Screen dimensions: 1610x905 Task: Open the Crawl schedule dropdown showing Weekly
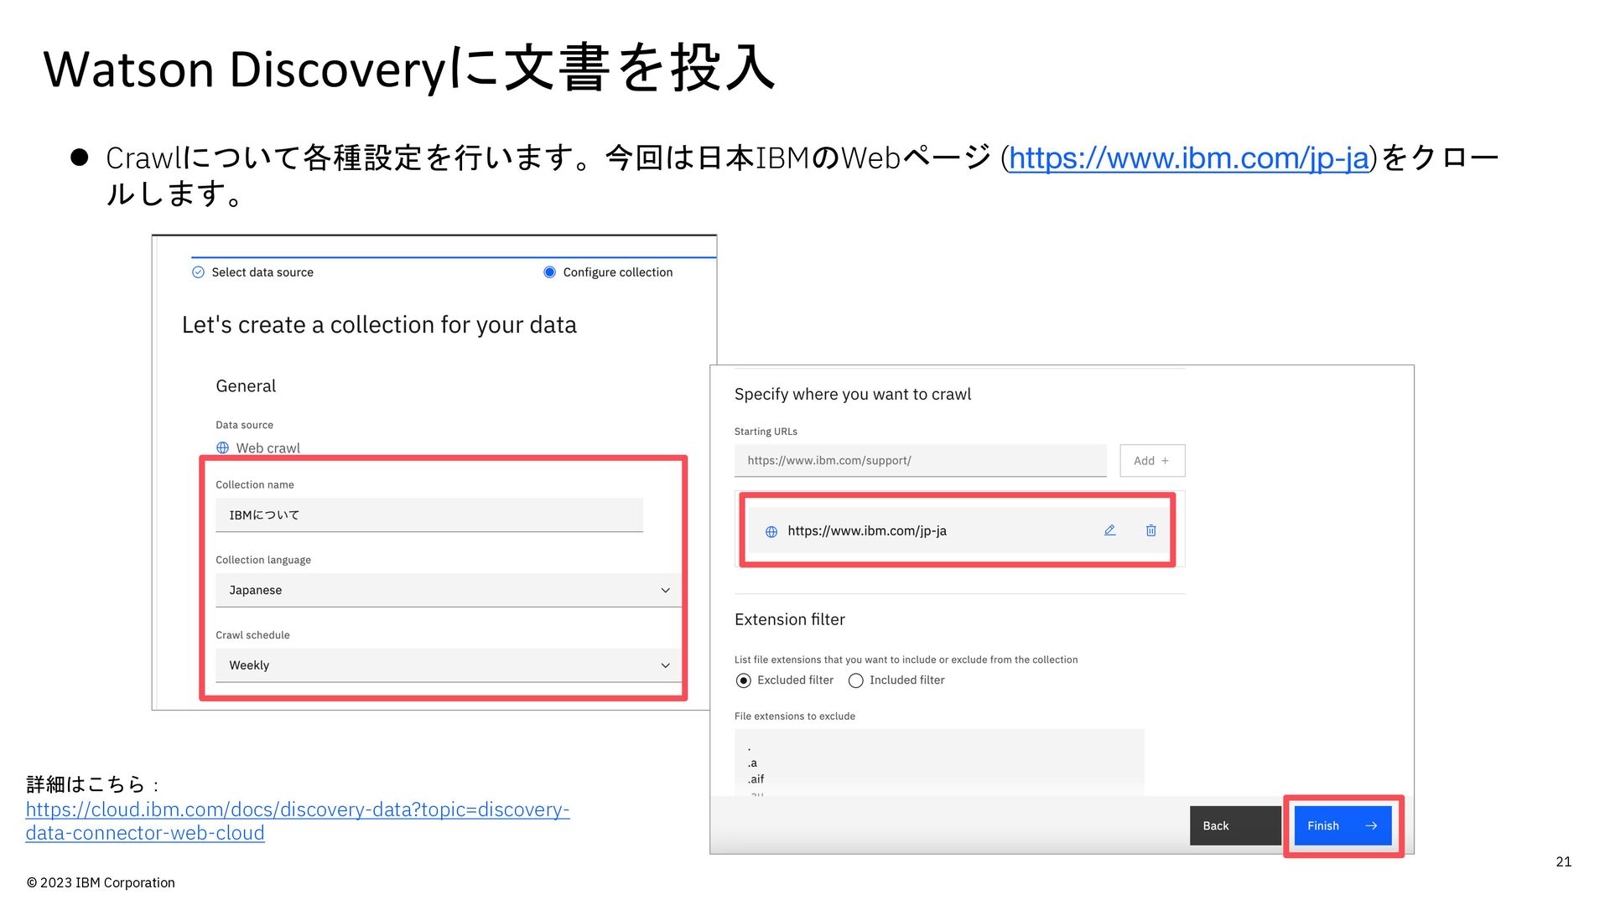(449, 665)
